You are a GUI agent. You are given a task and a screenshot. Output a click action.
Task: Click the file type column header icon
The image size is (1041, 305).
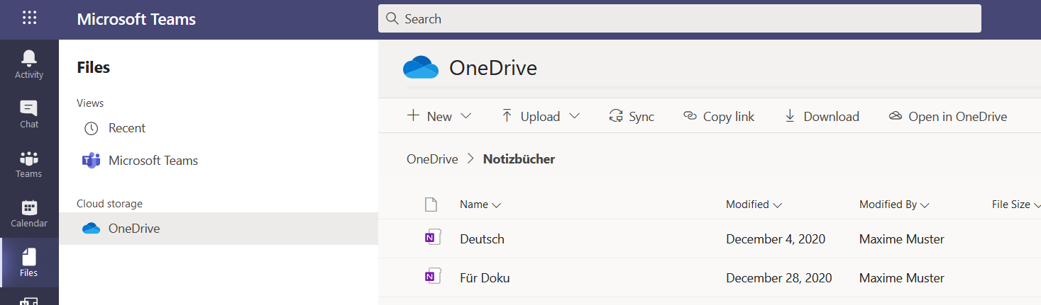click(x=430, y=205)
